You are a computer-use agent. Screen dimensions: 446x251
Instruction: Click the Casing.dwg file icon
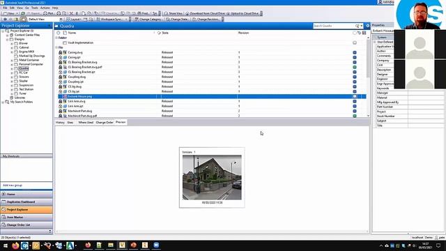pos(65,52)
